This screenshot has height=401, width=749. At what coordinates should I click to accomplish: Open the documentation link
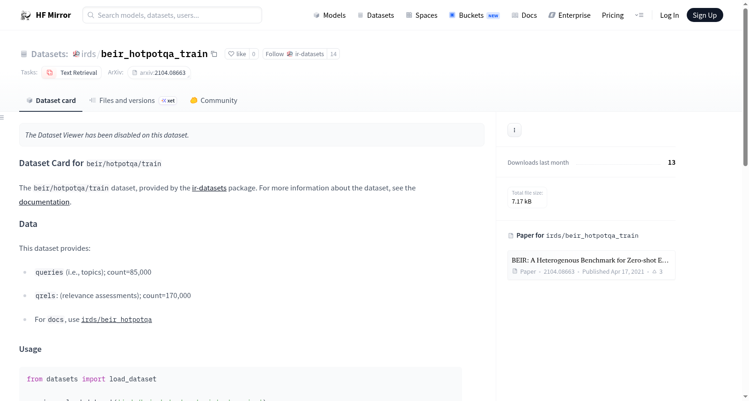[44, 202]
